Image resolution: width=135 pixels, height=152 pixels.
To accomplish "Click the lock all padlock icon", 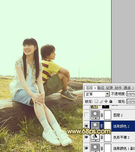I will (x=111, y=101).
